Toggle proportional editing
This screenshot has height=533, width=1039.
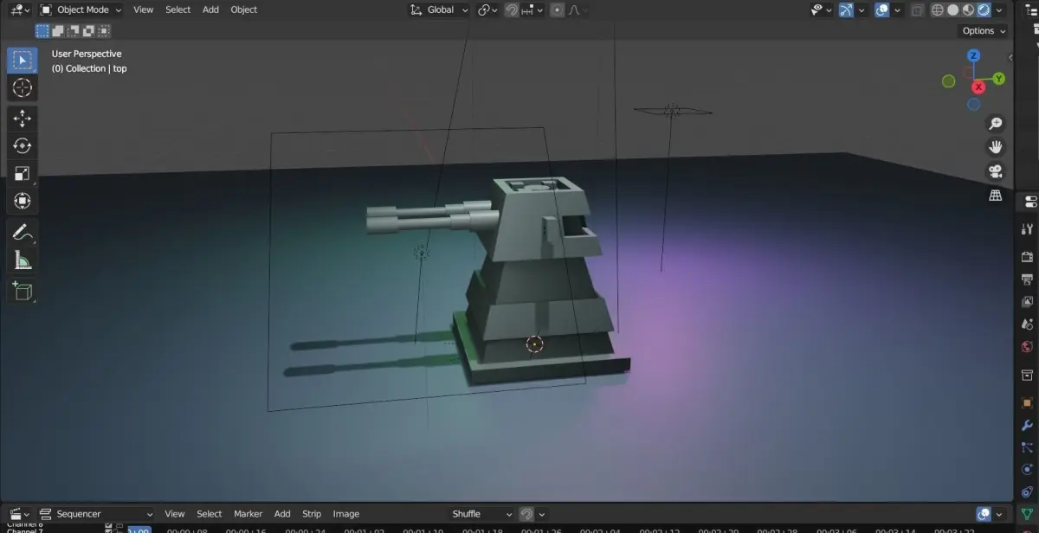tap(557, 10)
